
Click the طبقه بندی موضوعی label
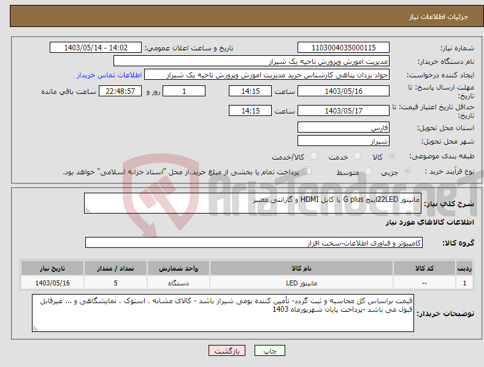tap(442, 156)
